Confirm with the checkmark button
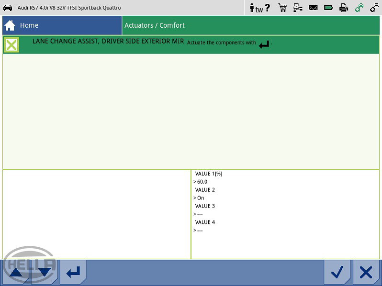This screenshot has width=382, height=286. click(x=337, y=273)
